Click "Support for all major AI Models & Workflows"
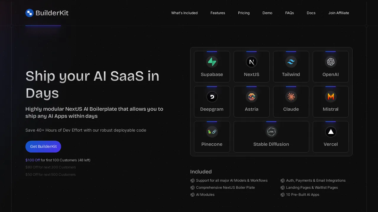Viewport: 378px width, 212px height. (232, 180)
